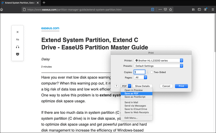The width and height of the screenshot is (216, 133).
Task: Click the page vertical scrollbar
Action: (215, 32)
